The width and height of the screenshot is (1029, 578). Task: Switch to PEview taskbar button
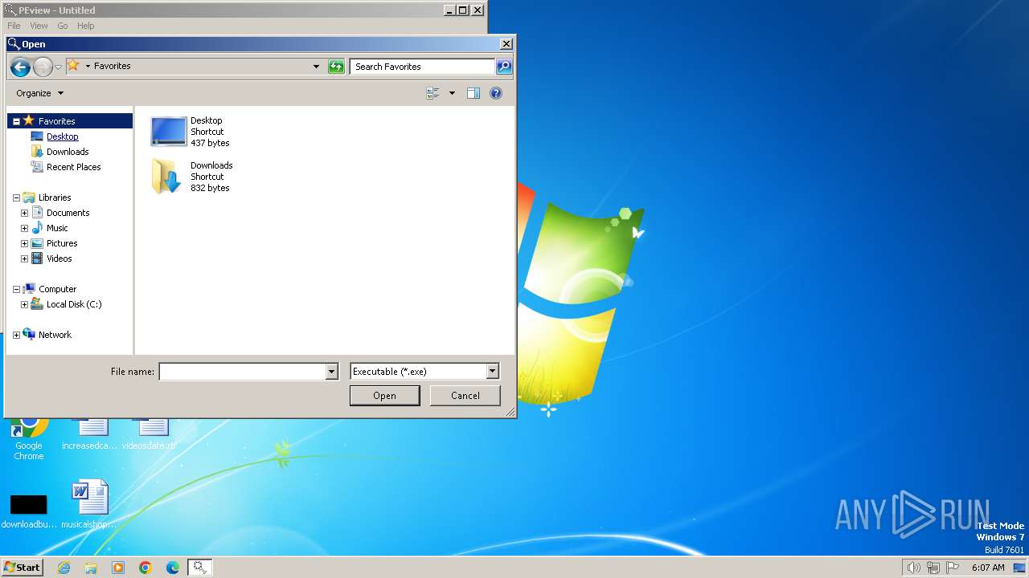tap(199, 568)
